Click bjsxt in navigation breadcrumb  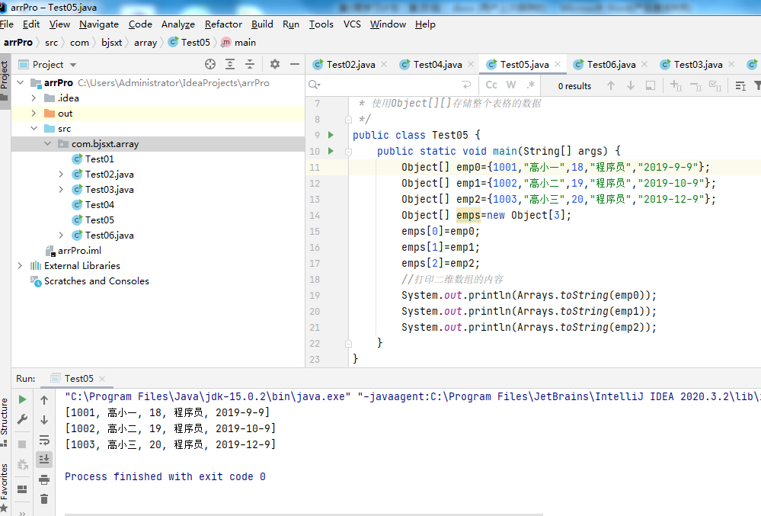(x=112, y=43)
